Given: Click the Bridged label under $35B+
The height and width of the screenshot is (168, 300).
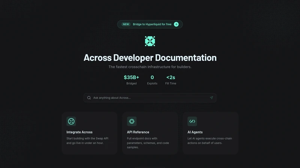Looking at the screenshot, I should pyautogui.click(x=132, y=83).
